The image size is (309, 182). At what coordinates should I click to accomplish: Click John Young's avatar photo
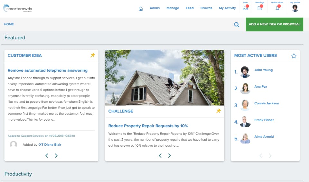[x=245, y=72]
